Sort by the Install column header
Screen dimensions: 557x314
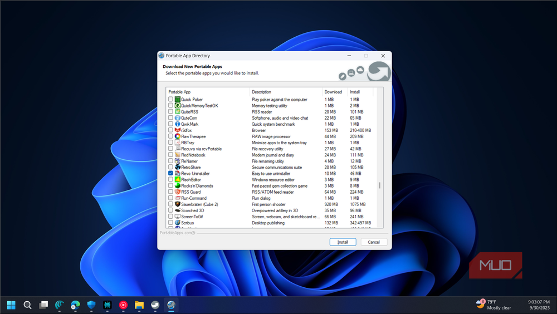[360, 92]
